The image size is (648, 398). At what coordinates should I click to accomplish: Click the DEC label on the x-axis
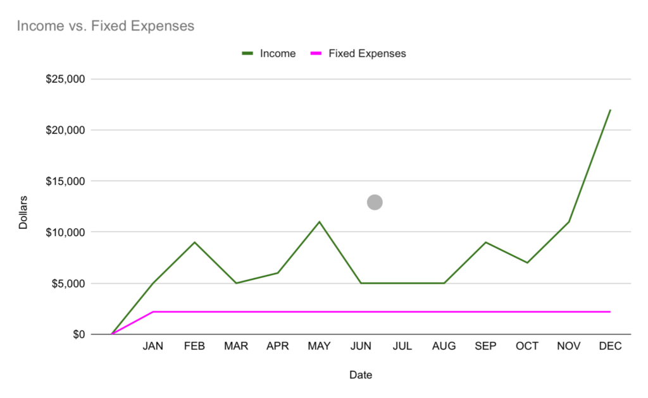[610, 346]
